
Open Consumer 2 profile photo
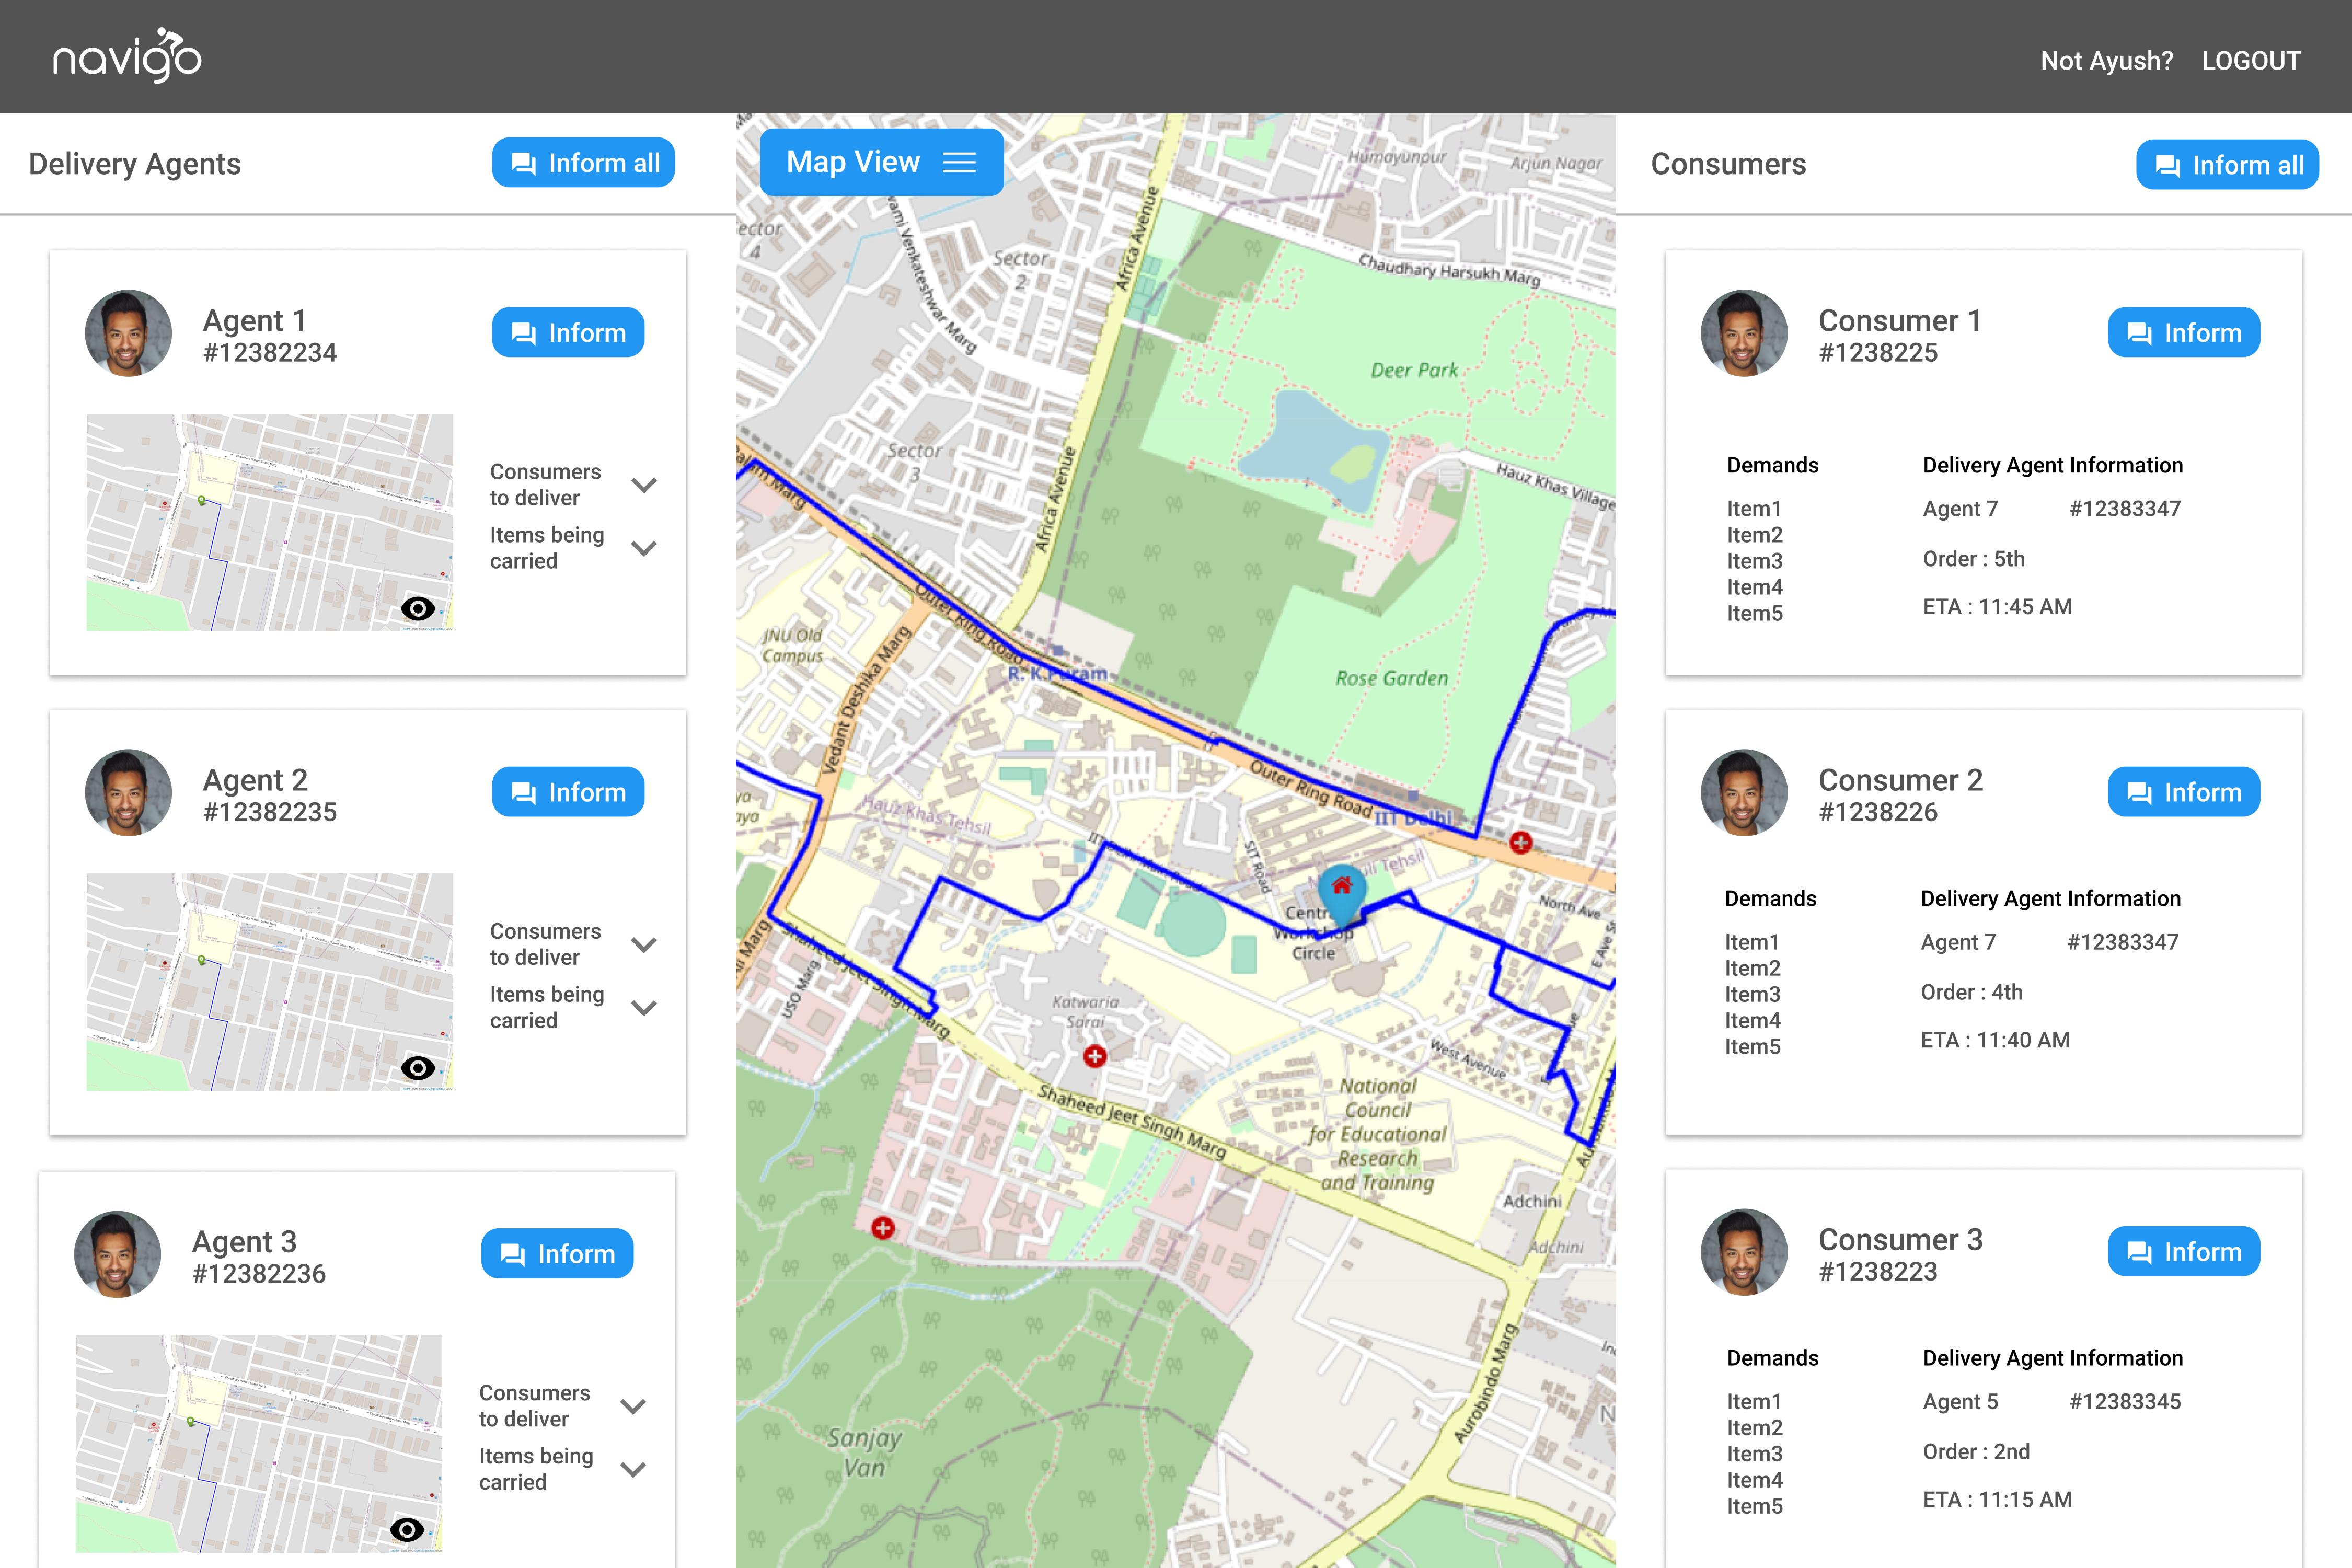click(1744, 793)
